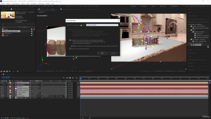Click OK in Précomposition dialog

pos(102,53)
